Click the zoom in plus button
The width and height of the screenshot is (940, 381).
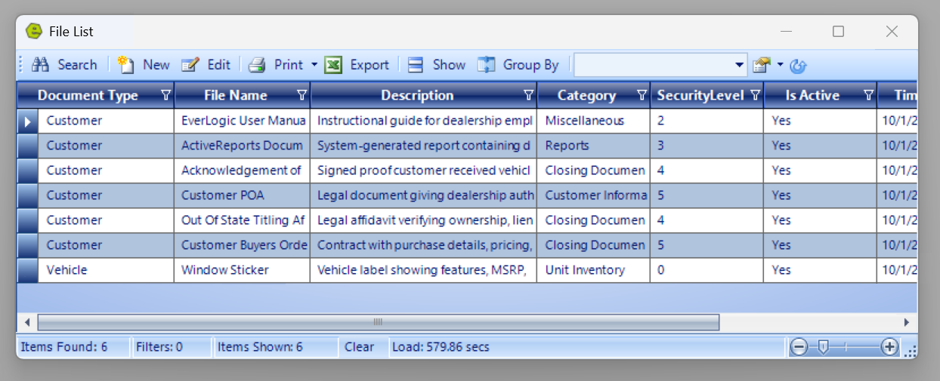point(889,347)
